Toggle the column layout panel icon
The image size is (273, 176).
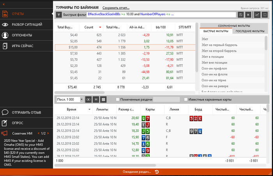pyautogui.click(x=265, y=15)
